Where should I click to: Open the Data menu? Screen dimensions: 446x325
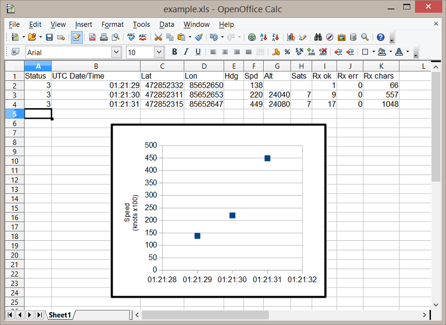click(166, 25)
